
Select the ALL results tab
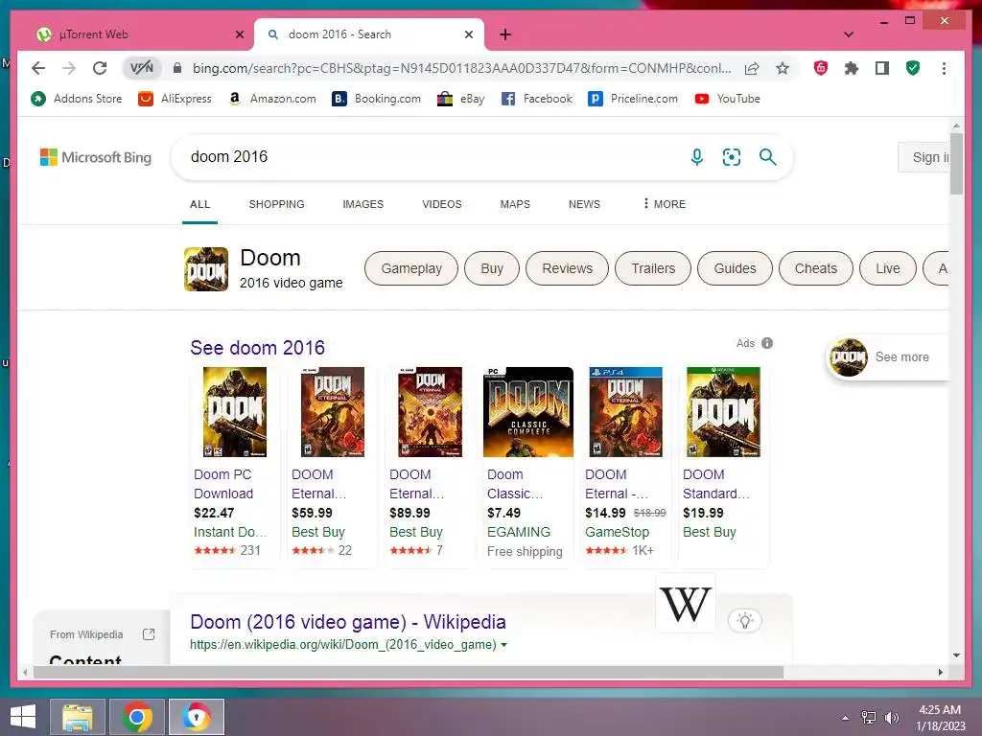pyautogui.click(x=199, y=204)
